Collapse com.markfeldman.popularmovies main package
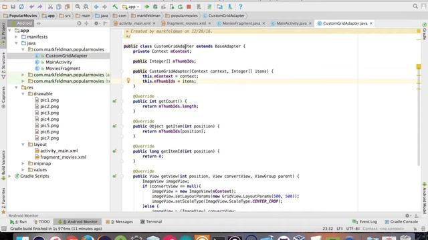 pyautogui.click(x=23, y=49)
